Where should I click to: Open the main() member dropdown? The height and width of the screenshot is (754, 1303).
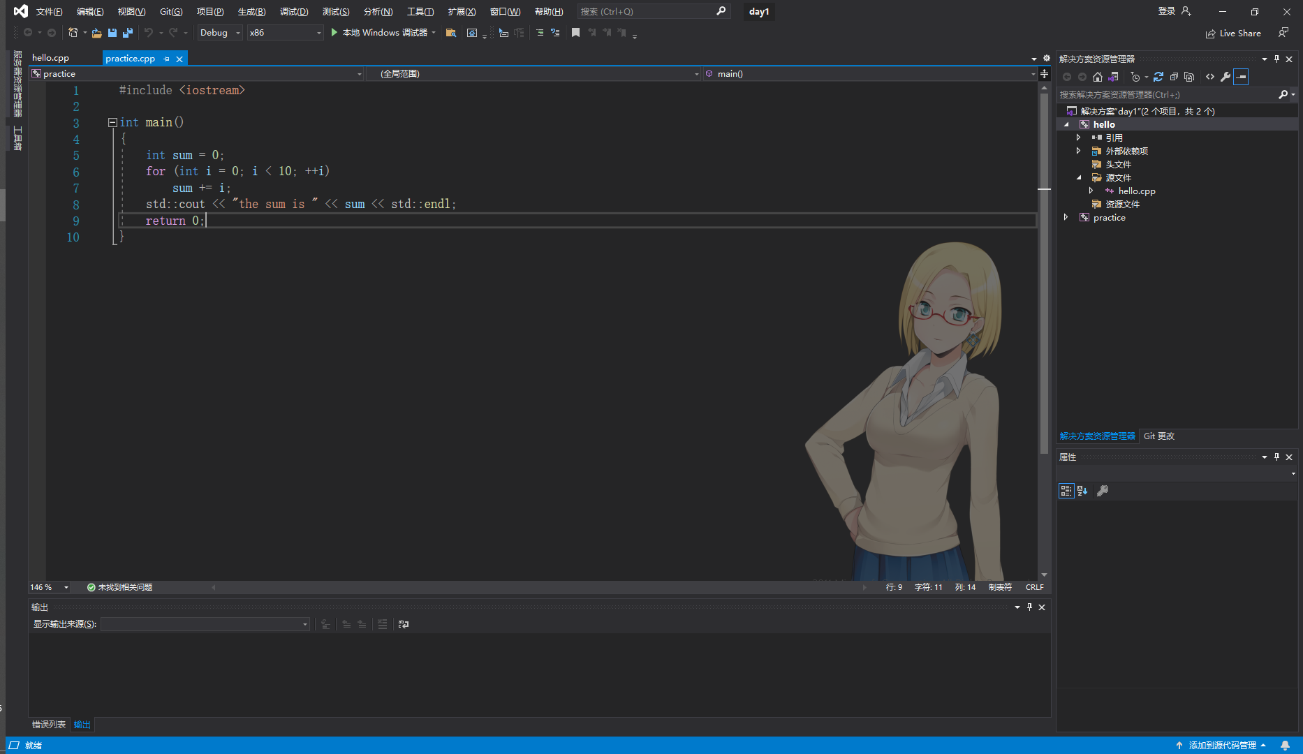[x=870, y=74]
